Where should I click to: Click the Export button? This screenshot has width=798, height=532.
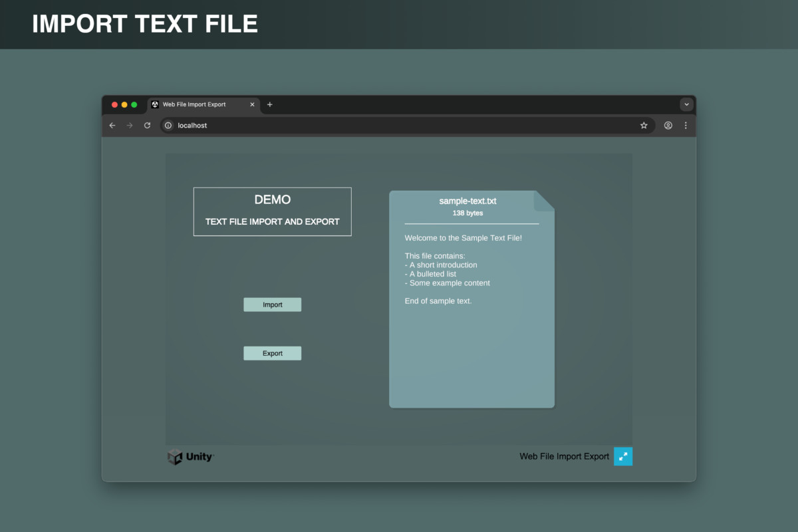pos(272,352)
